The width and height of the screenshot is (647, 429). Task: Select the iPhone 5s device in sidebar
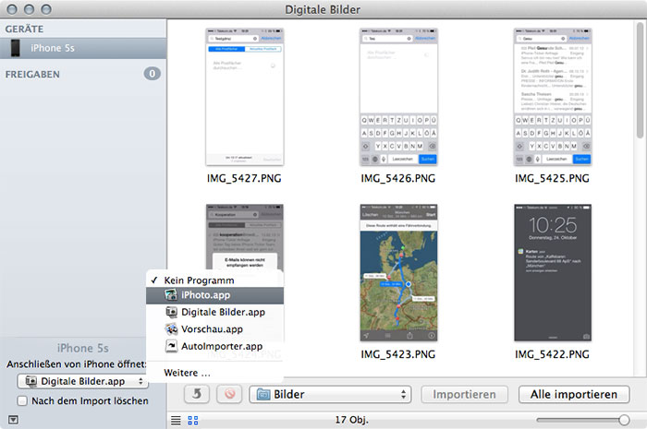83,48
